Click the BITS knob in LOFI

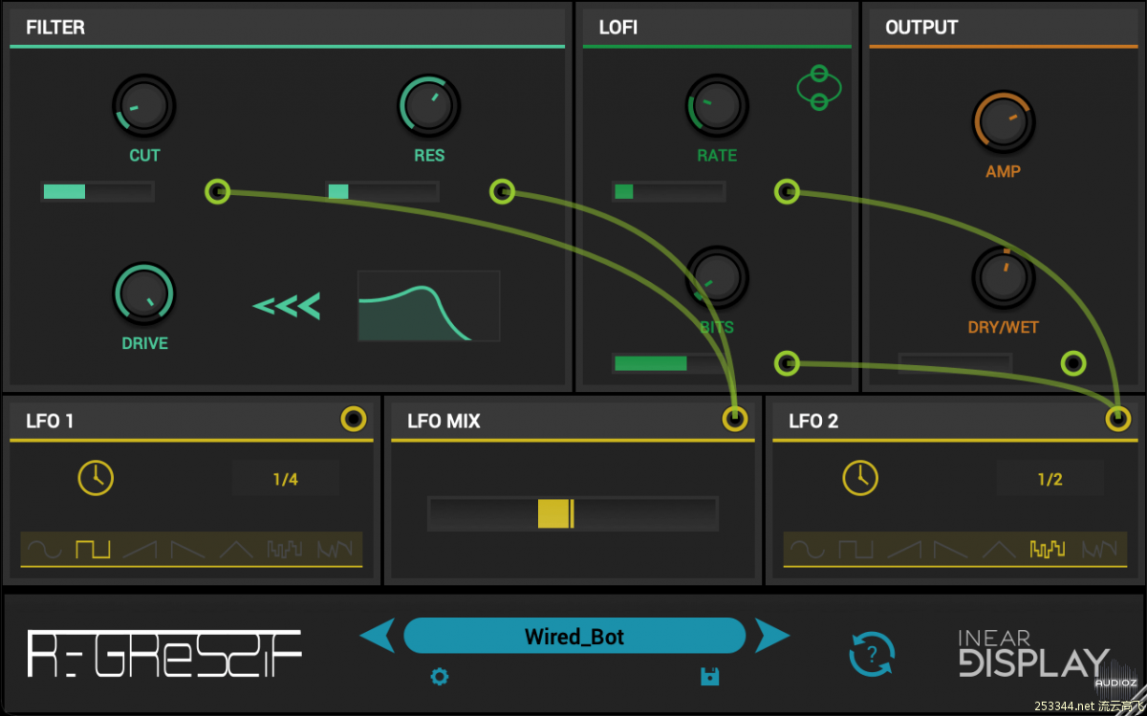pos(717,277)
